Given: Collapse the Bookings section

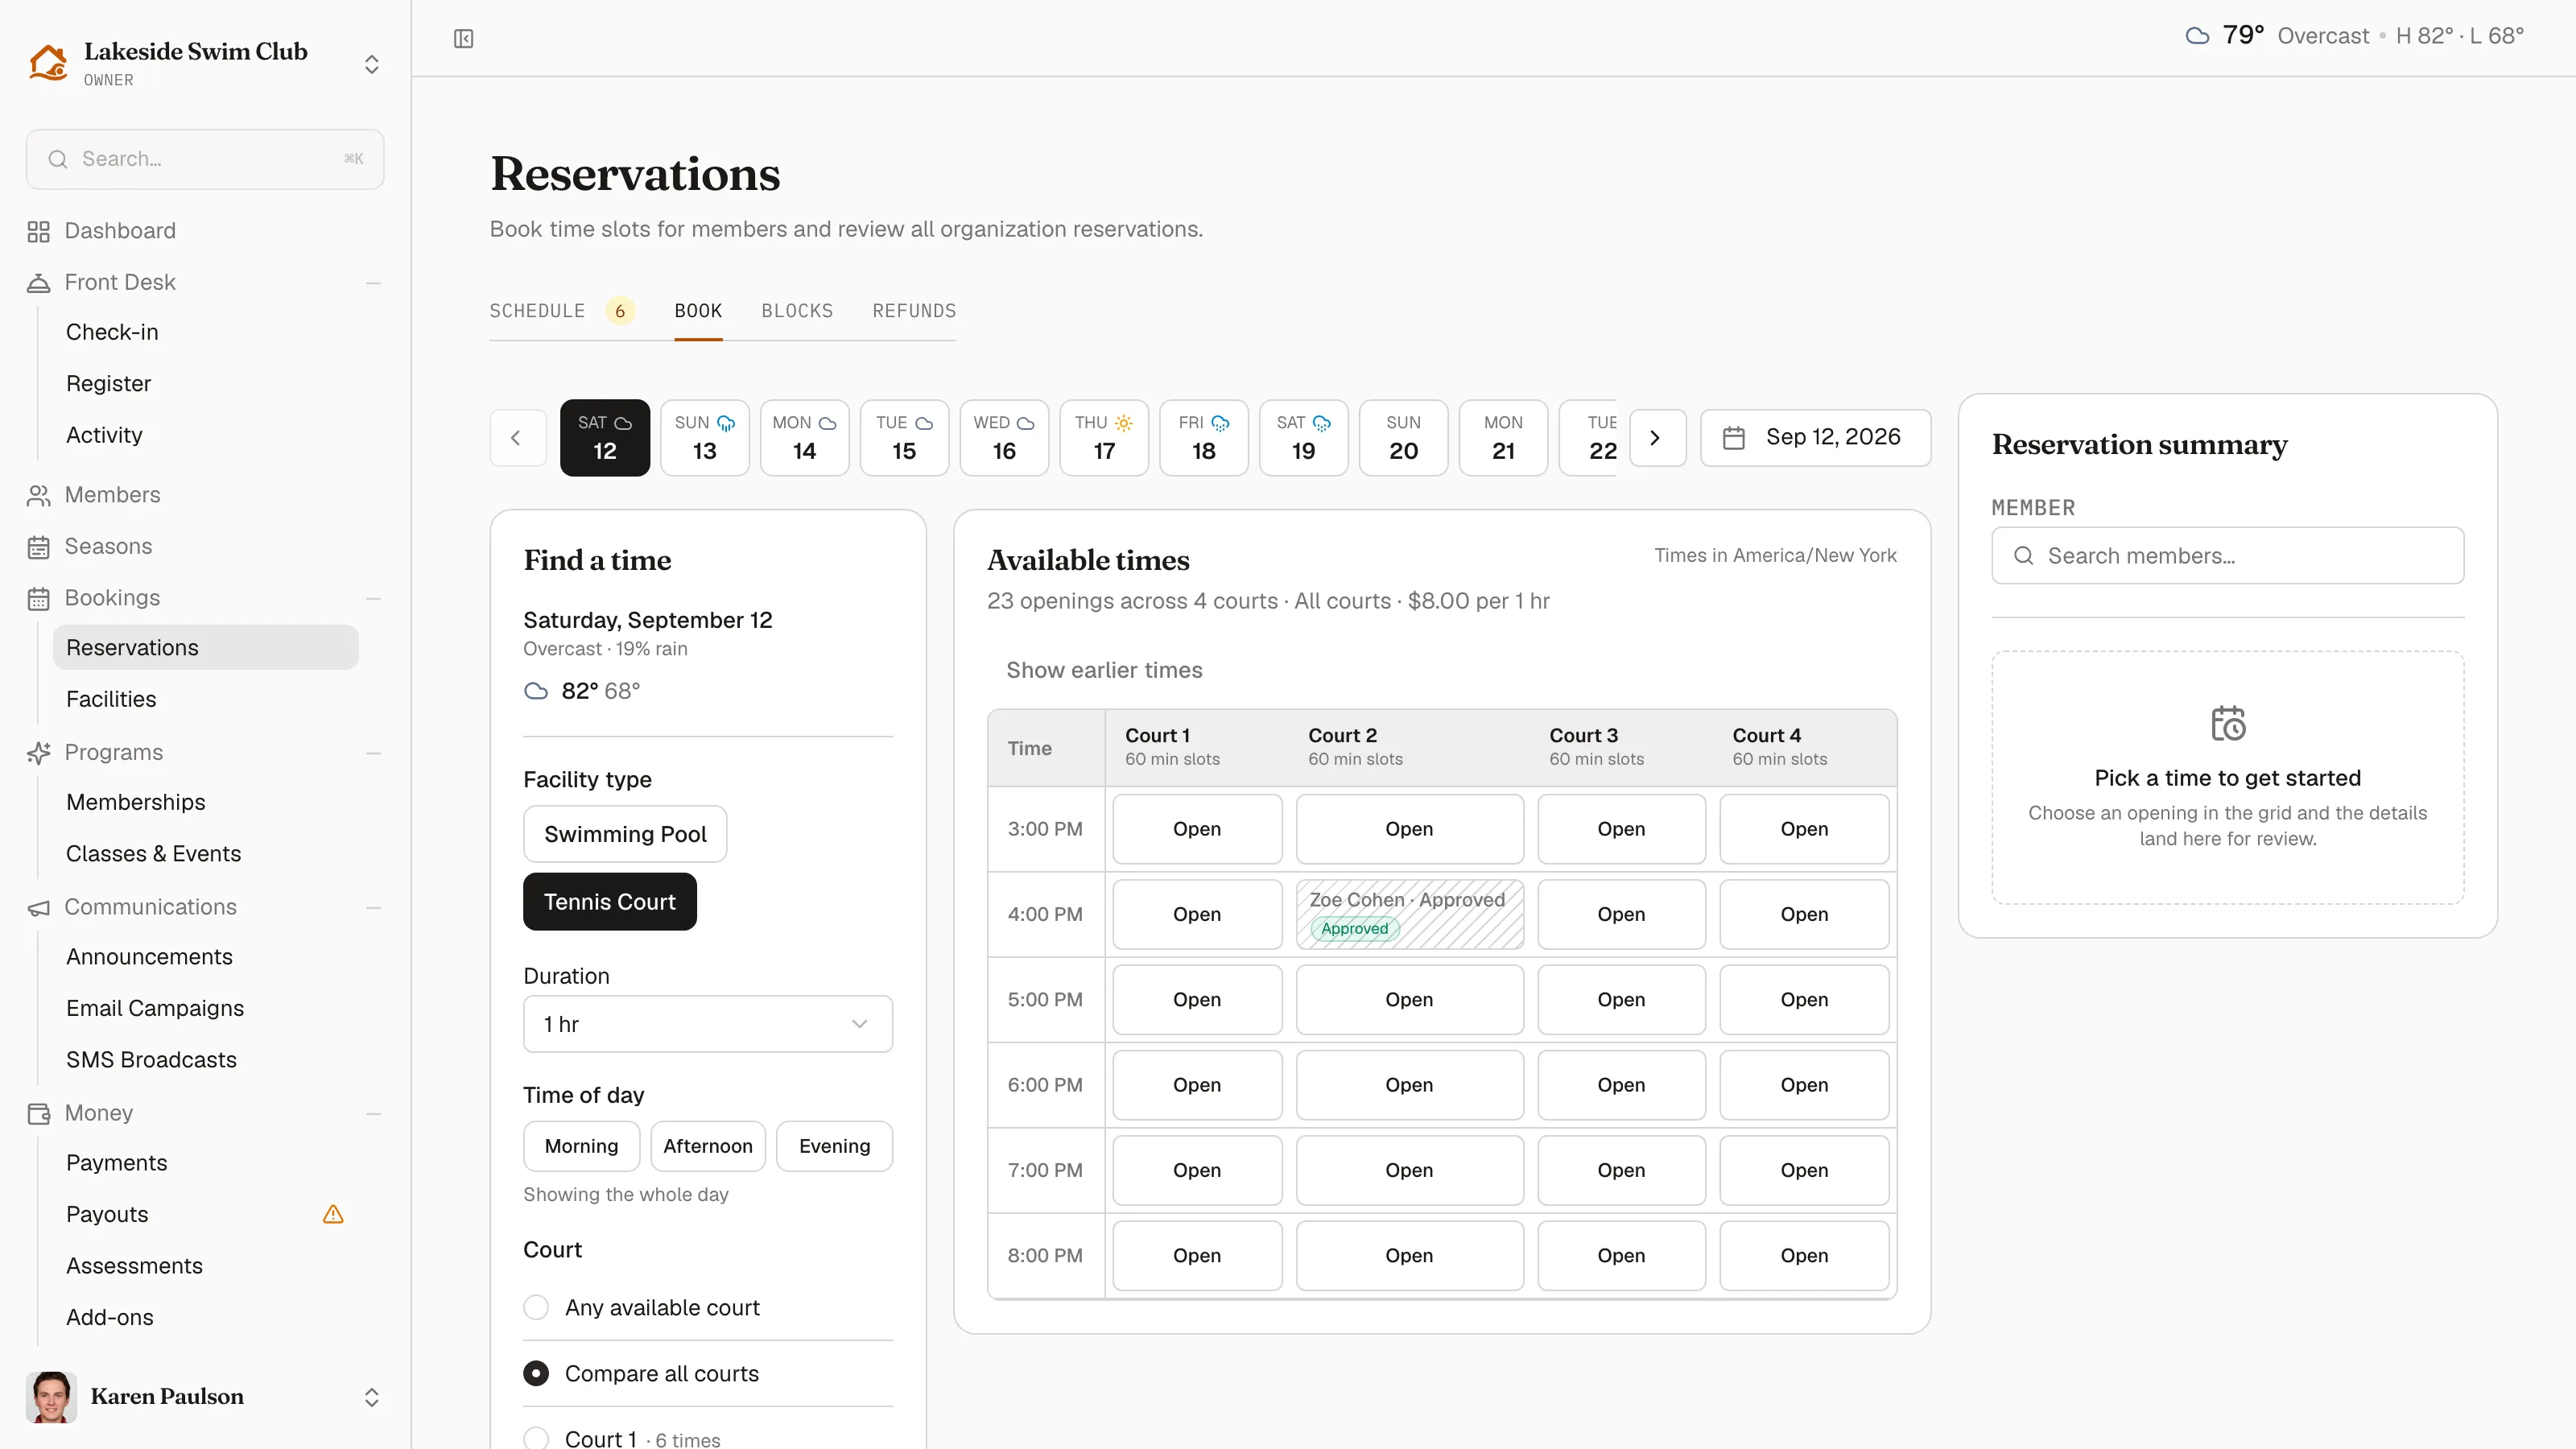Looking at the screenshot, I should click(373, 598).
